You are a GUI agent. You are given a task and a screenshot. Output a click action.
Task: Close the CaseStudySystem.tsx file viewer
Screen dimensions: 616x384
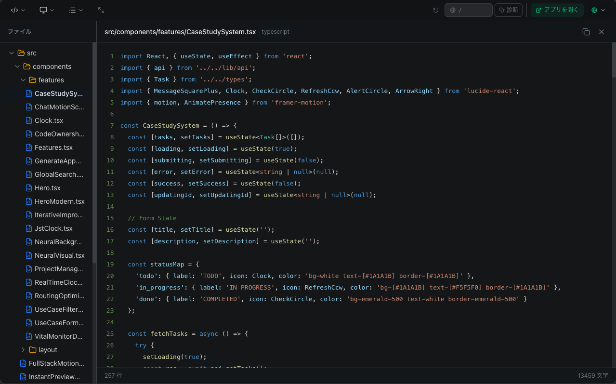602,32
